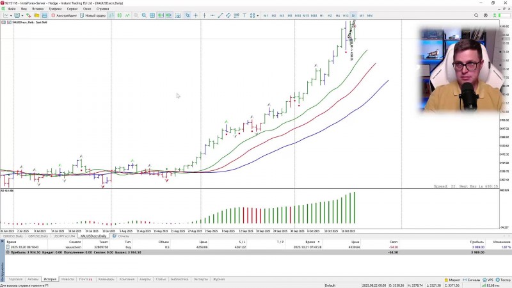Image resolution: width=512 pixels, height=288 pixels.
Task: Open the Сервис menu
Action: click(x=72, y=9)
